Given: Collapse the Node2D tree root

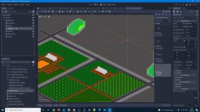Looking at the screenshot, I should [2, 15].
